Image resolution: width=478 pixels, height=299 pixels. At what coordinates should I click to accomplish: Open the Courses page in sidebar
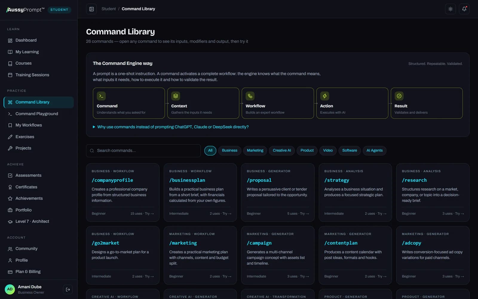(39, 63)
